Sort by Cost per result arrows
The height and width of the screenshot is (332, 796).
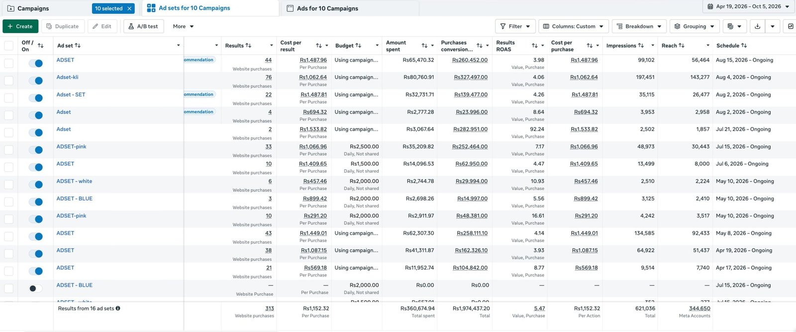pos(319,46)
